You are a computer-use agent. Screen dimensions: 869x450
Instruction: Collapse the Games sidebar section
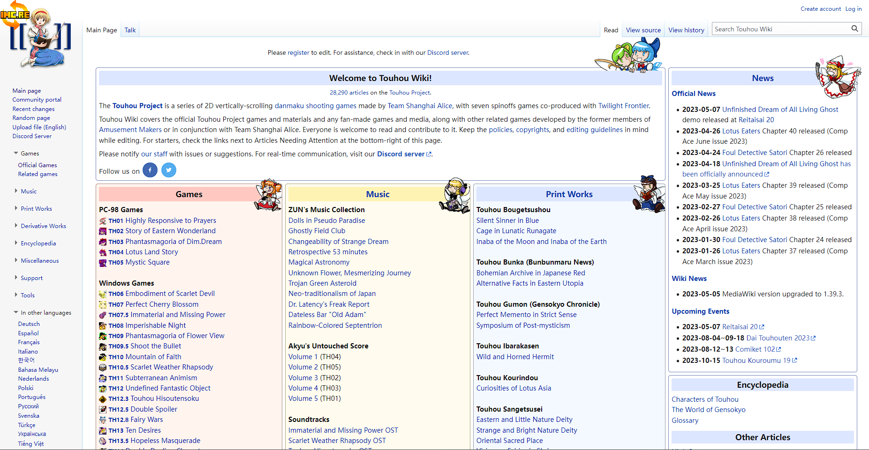pos(16,153)
